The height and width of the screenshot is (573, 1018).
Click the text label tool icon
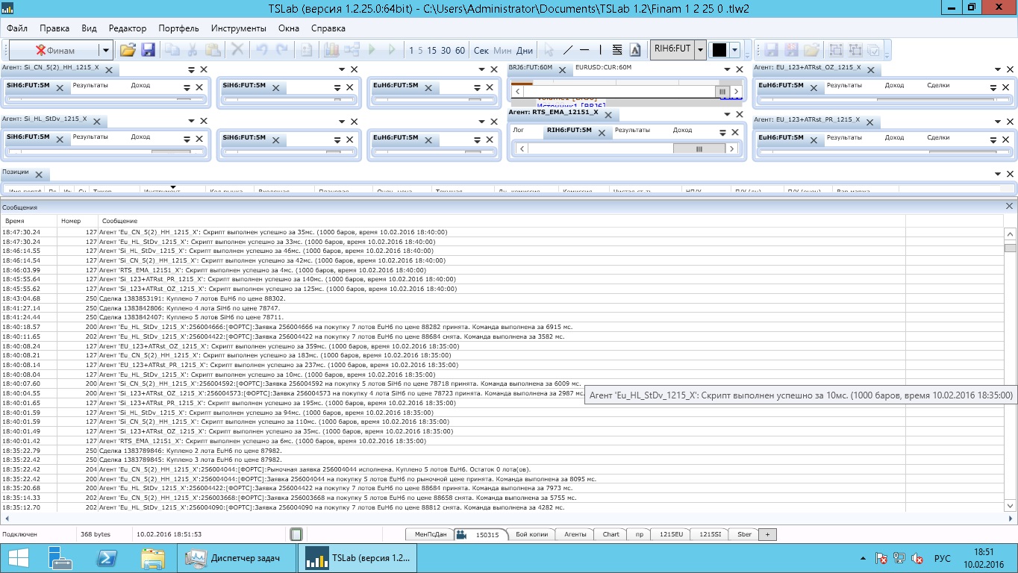635,50
